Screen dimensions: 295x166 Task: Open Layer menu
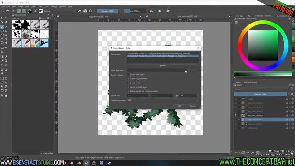point(27,6)
